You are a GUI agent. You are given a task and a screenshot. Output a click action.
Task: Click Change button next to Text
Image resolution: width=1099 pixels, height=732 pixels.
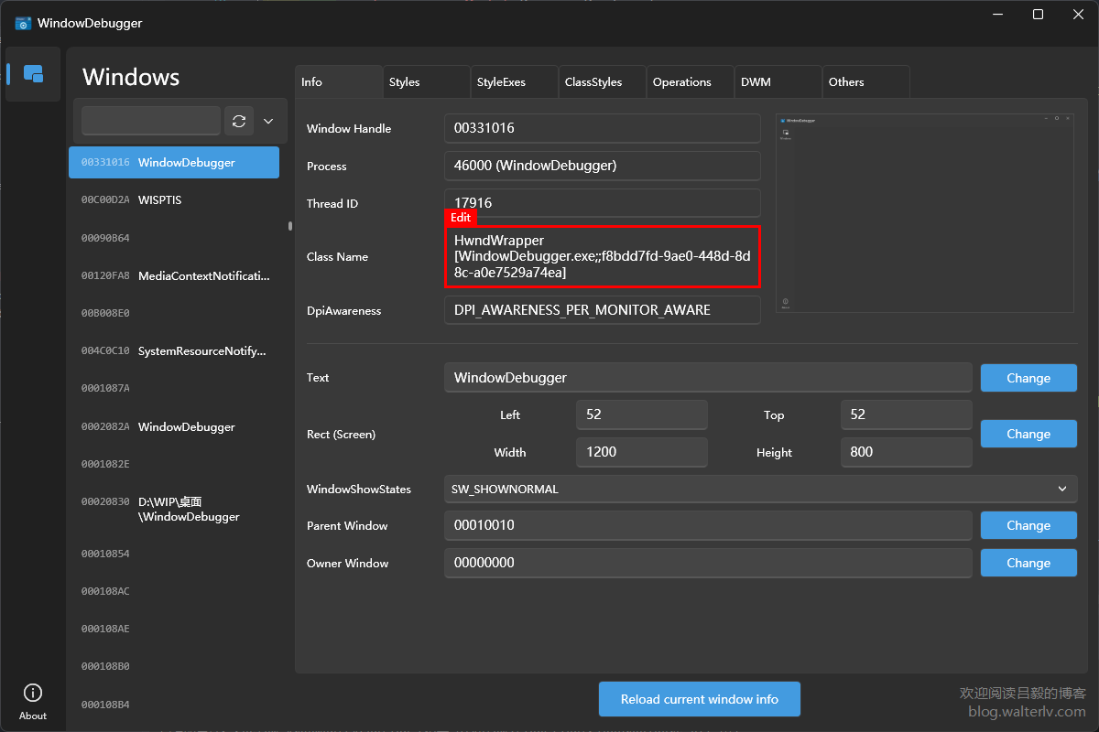pyautogui.click(x=1028, y=378)
